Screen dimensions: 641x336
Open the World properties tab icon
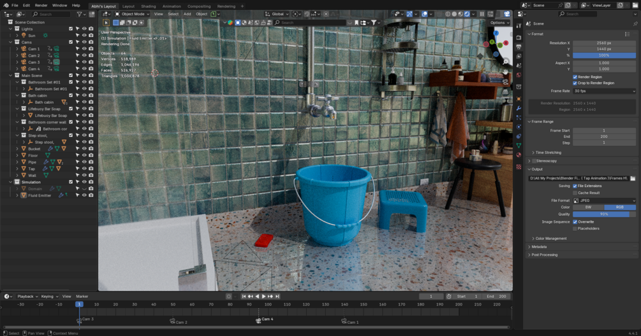519,74
